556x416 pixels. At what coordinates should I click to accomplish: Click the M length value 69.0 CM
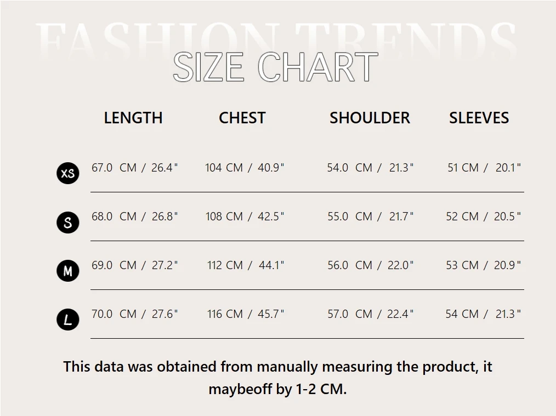[114, 265]
